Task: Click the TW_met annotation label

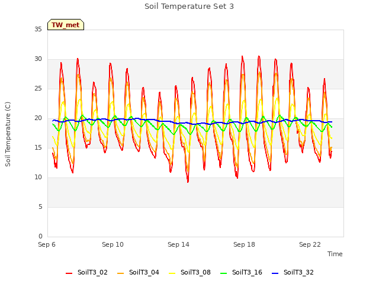Action: pyautogui.click(x=66, y=25)
